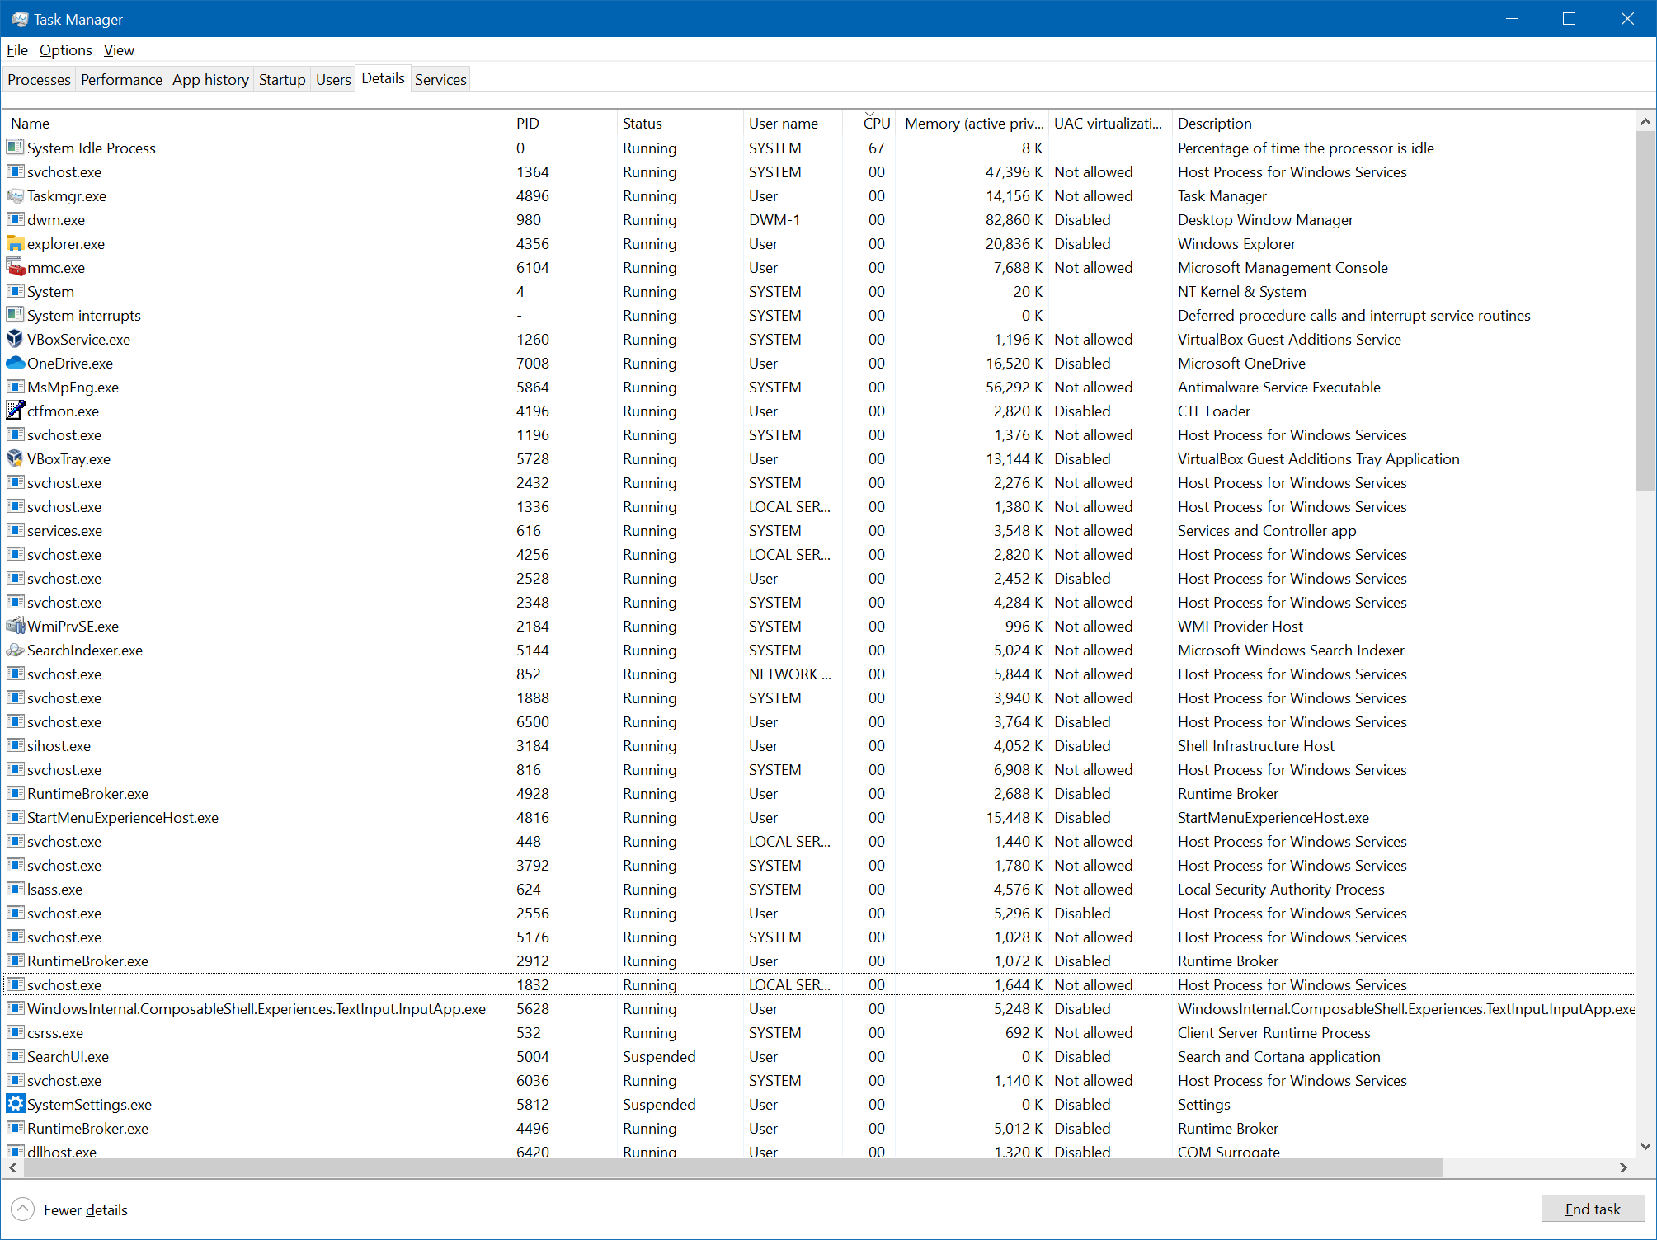The height and width of the screenshot is (1240, 1657).
Task: Click the VBoxService.exe cube icon
Action: (15, 339)
